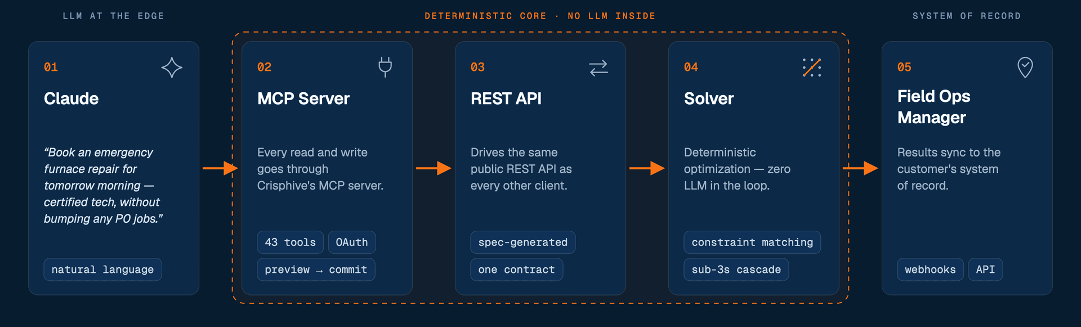Select the 'webhooks' tag
Viewport: 1081px width, 327px height.
coord(930,270)
